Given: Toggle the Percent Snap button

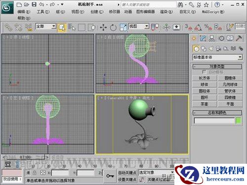Looking at the screenshot, I should (x=208, y=27).
